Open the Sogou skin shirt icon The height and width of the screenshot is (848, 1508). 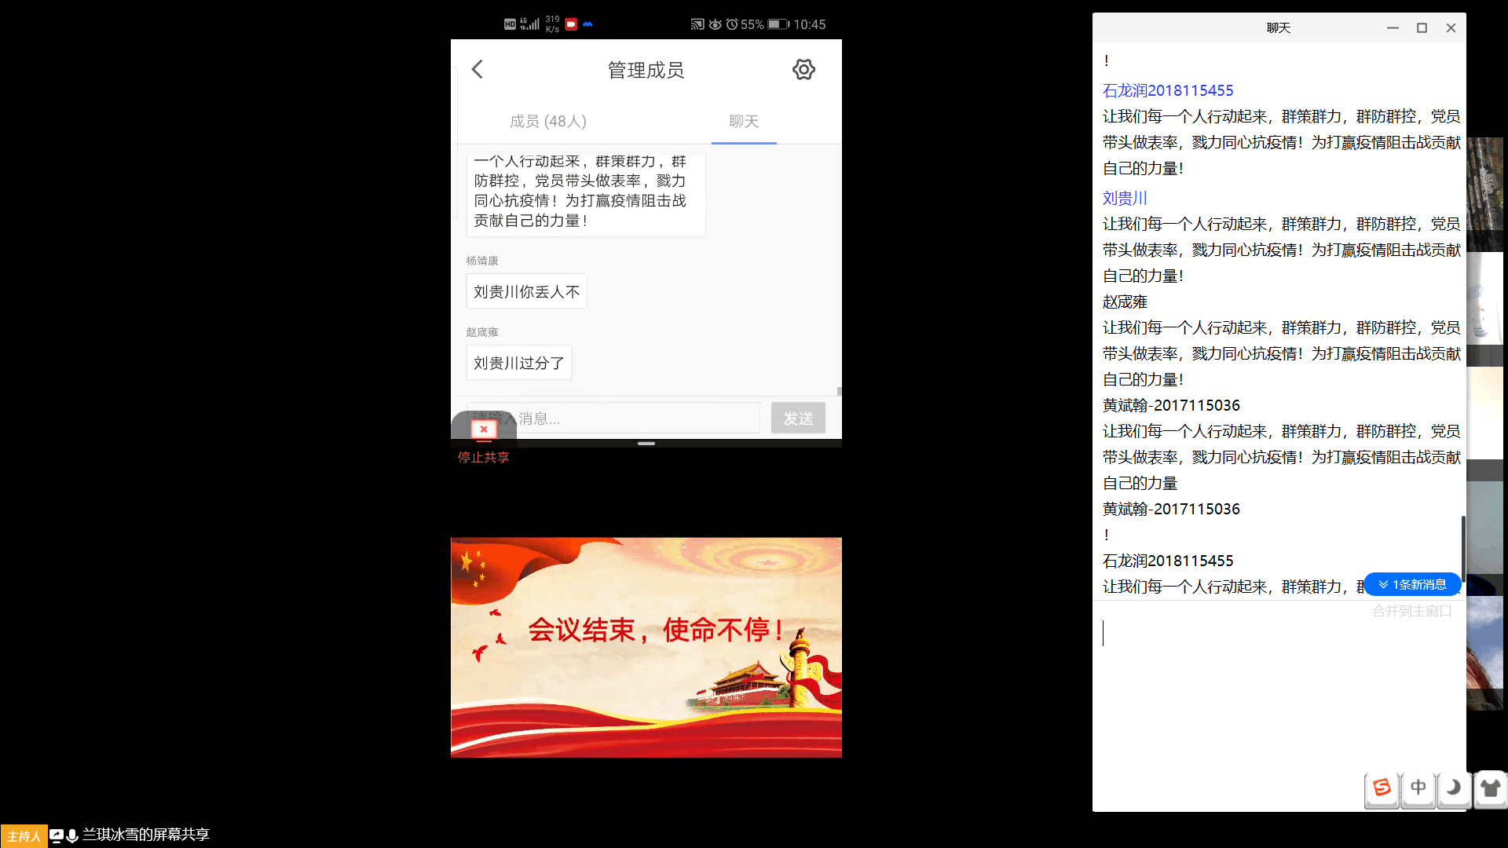tap(1490, 788)
